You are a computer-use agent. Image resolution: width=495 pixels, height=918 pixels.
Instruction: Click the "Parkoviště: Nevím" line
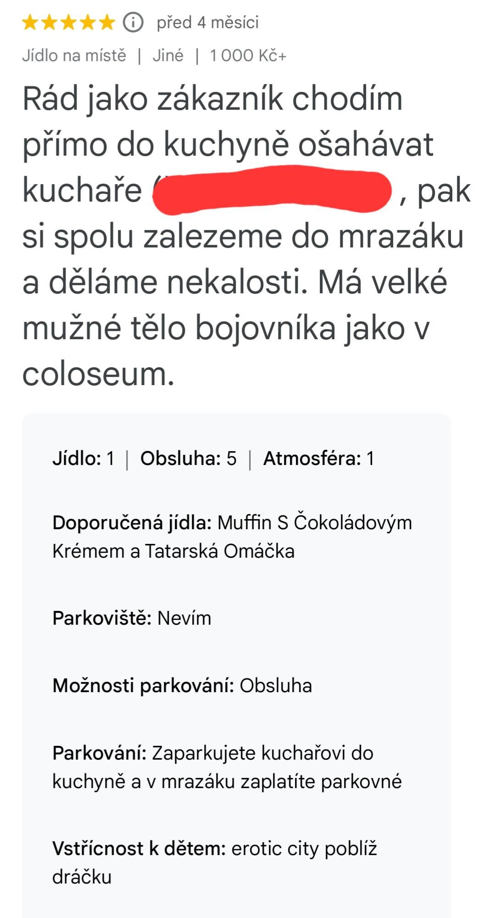coord(132,618)
